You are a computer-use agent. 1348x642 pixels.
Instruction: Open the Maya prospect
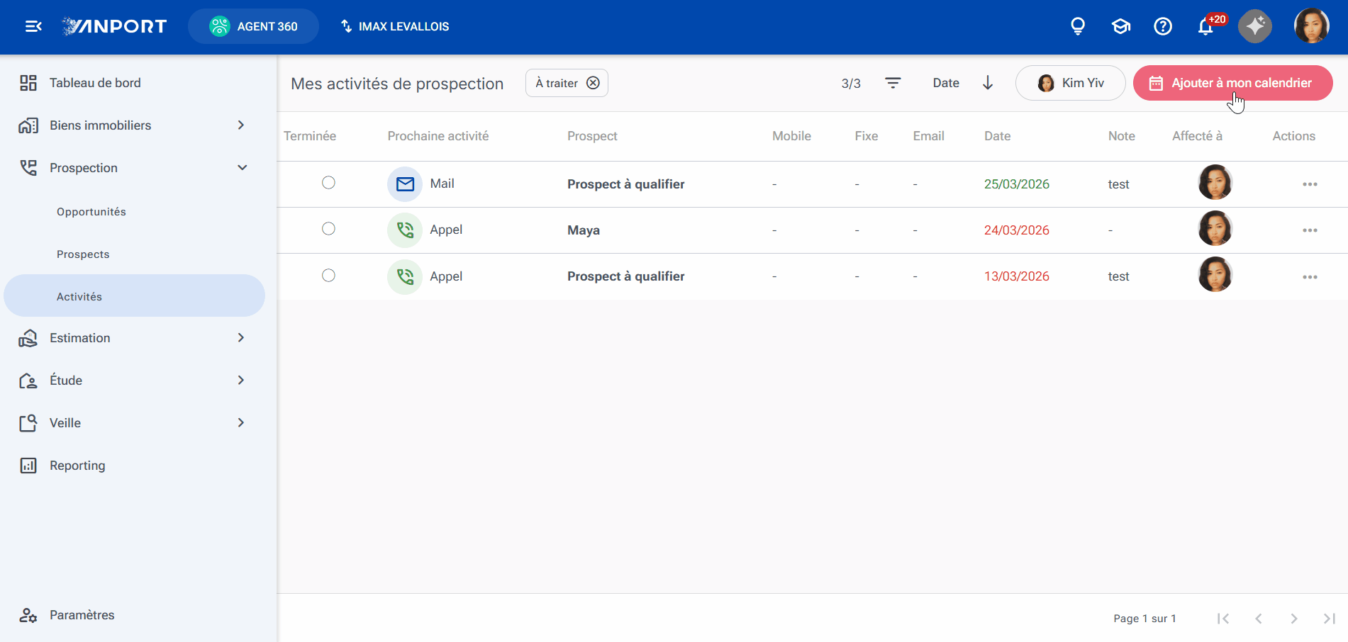[584, 230]
